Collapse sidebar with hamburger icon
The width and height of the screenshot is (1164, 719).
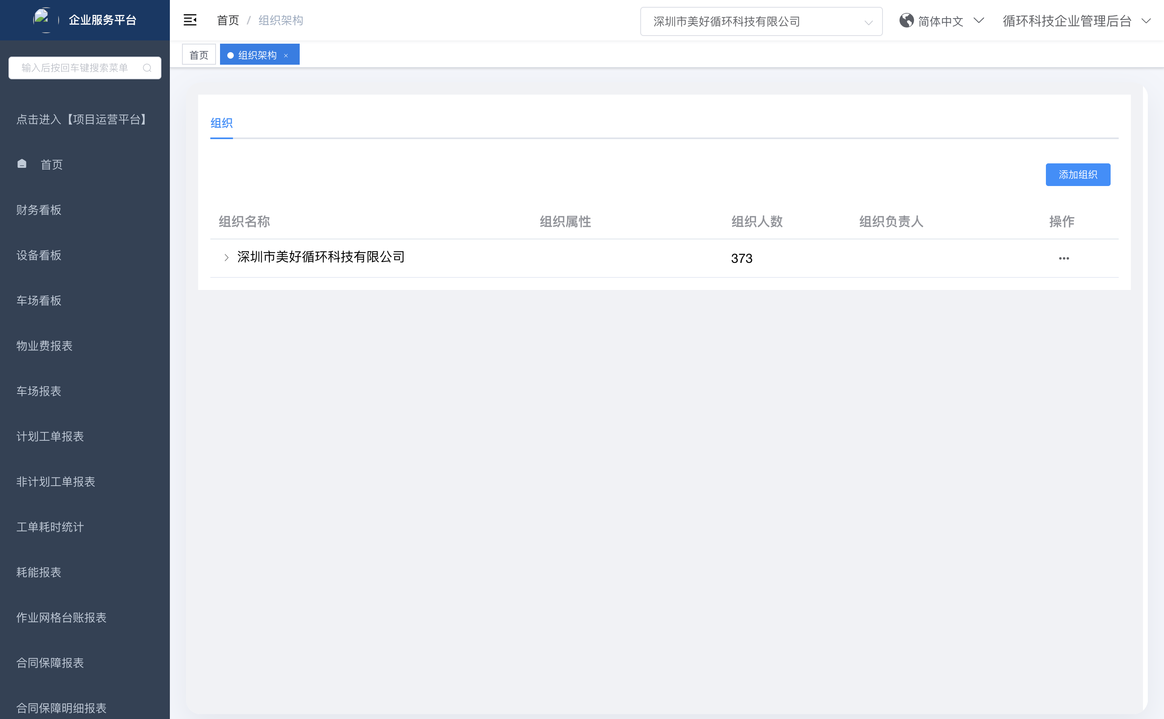pyautogui.click(x=190, y=20)
